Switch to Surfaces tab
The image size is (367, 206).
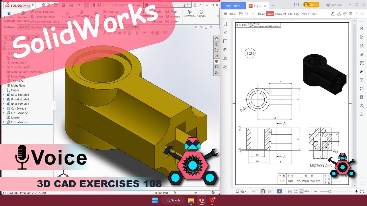click(x=36, y=27)
